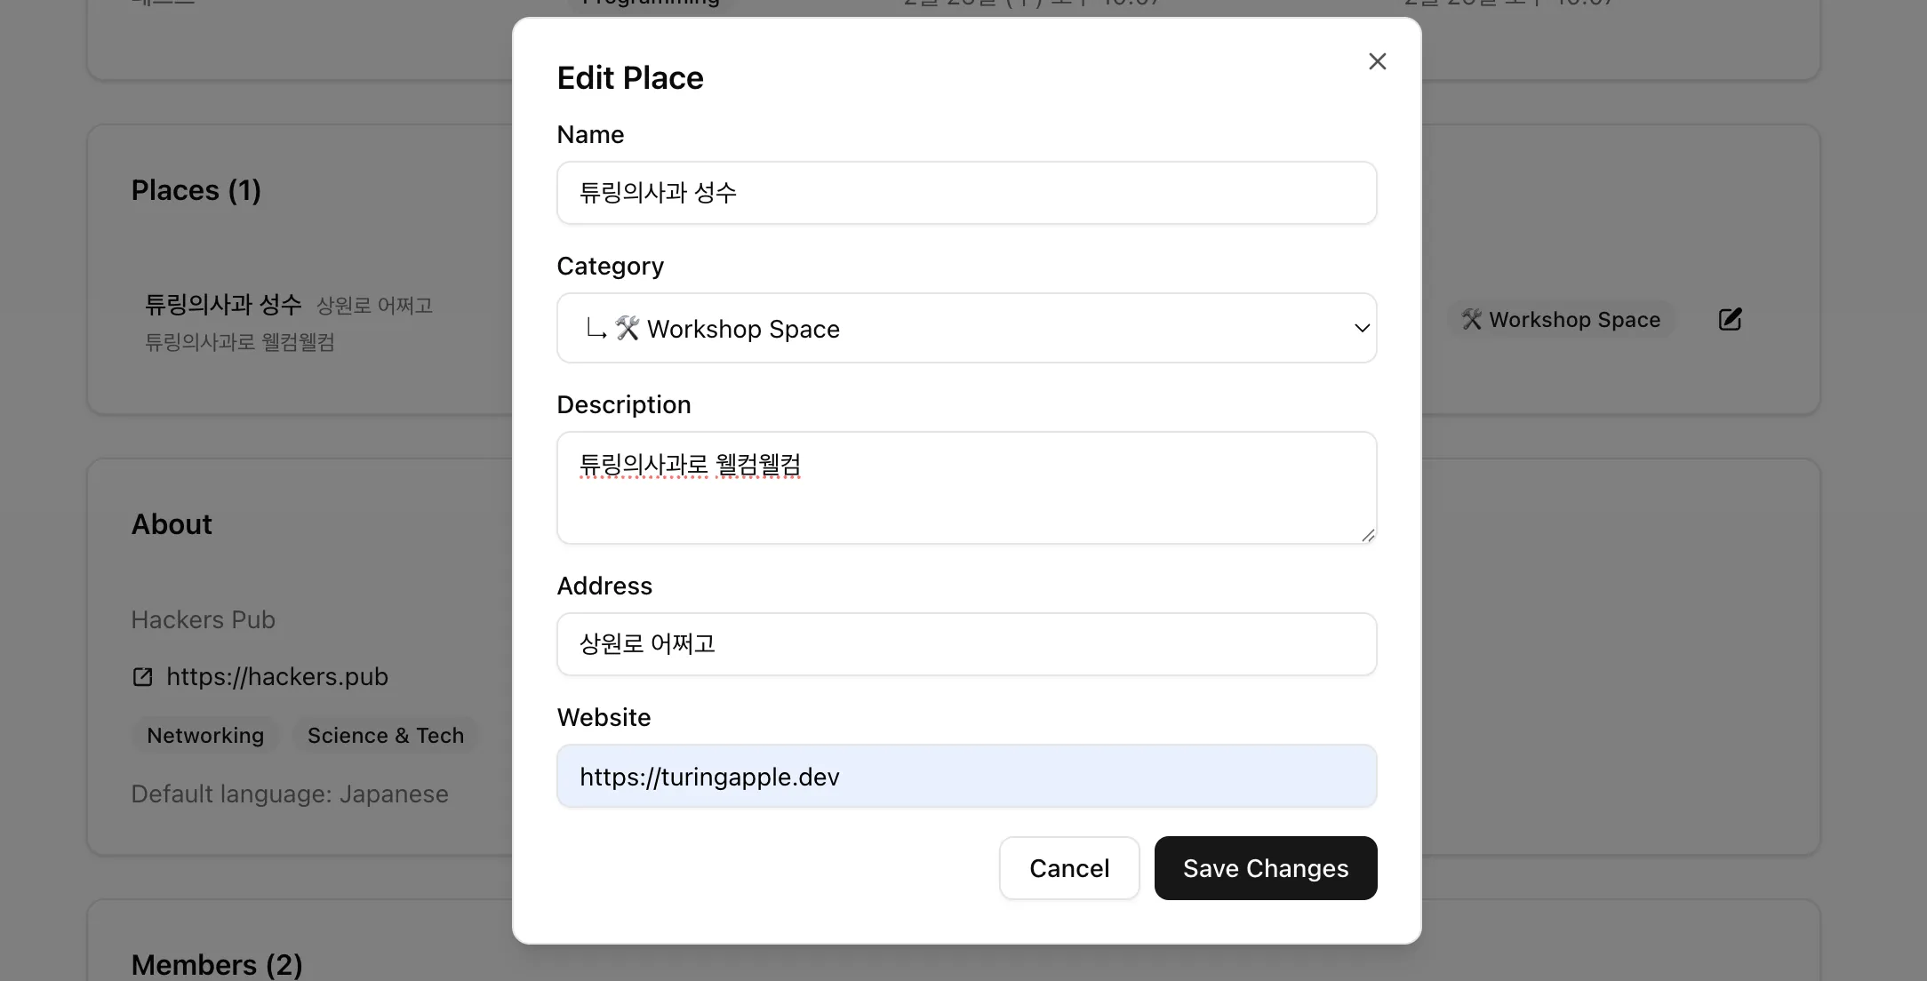Screen dimensions: 1927x981
Task: Click the Name input field
Action: pos(966,193)
